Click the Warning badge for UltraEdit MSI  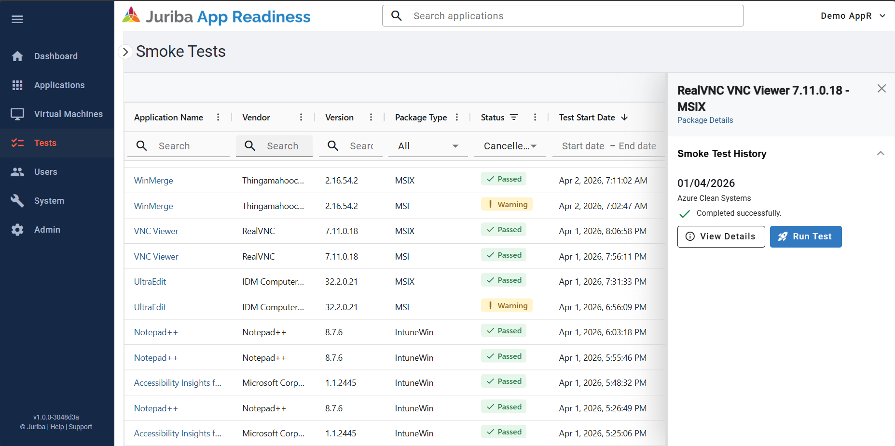tap(507, 305)
